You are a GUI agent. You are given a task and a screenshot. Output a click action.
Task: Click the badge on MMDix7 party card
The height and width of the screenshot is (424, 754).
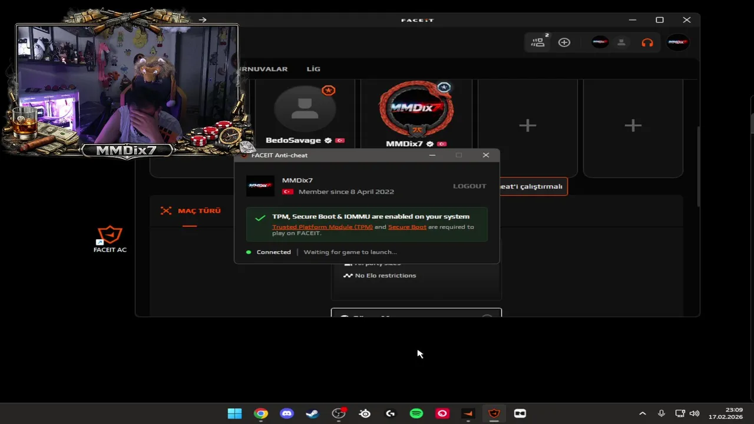click(x=444, y=87)
